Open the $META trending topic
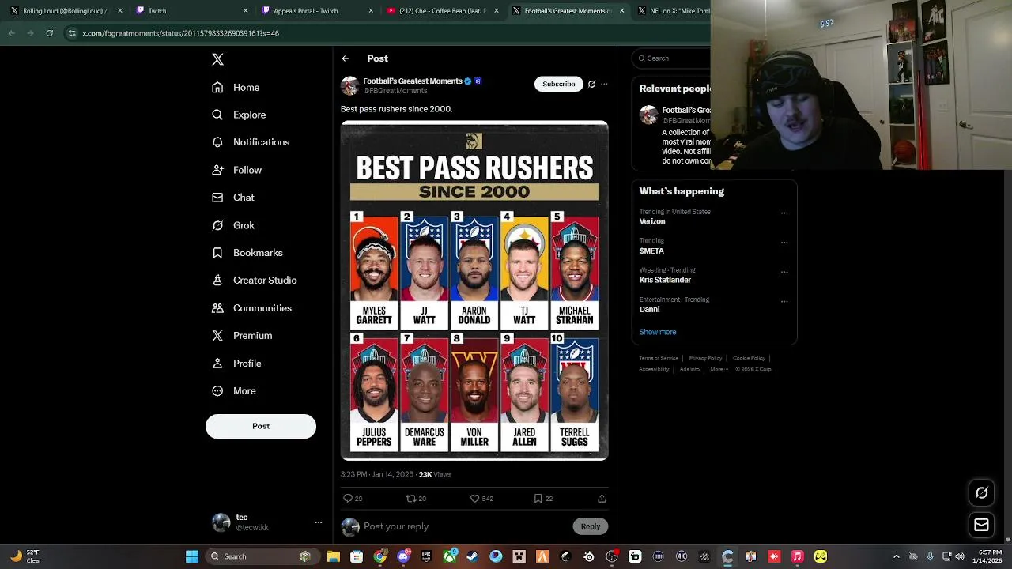 (x=651, y=251)
